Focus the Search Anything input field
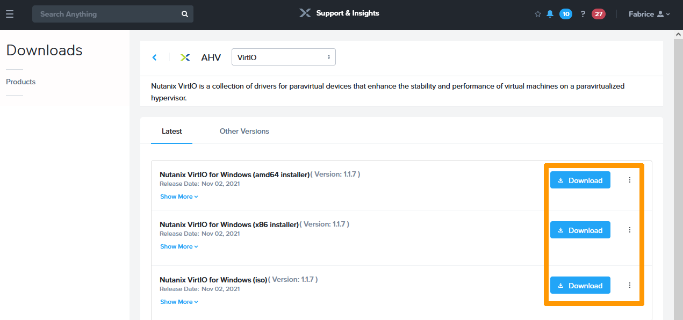The image size is (683, 320). pos(107,14)
